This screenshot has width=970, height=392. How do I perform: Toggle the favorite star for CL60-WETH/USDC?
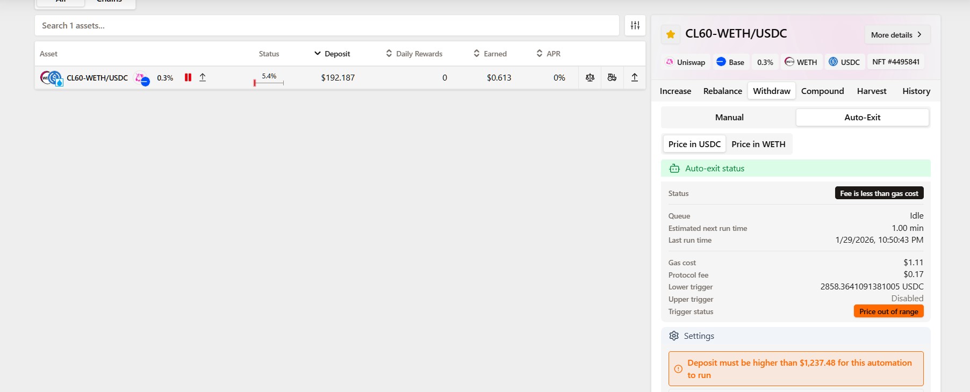(x=670, y=34)
